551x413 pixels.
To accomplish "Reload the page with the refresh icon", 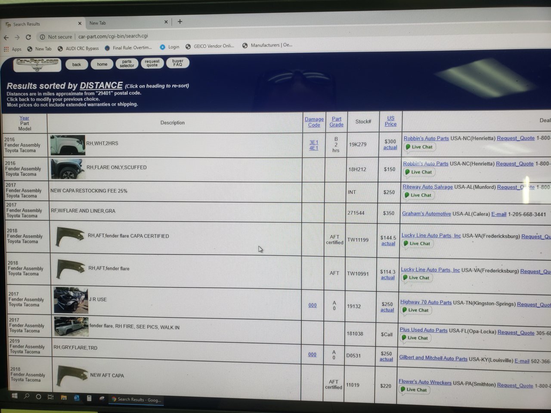I will 28,37.
